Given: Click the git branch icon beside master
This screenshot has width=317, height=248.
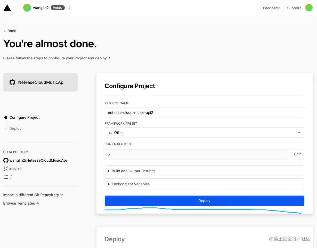Looking at the screenshot, I should coord(6,169).
